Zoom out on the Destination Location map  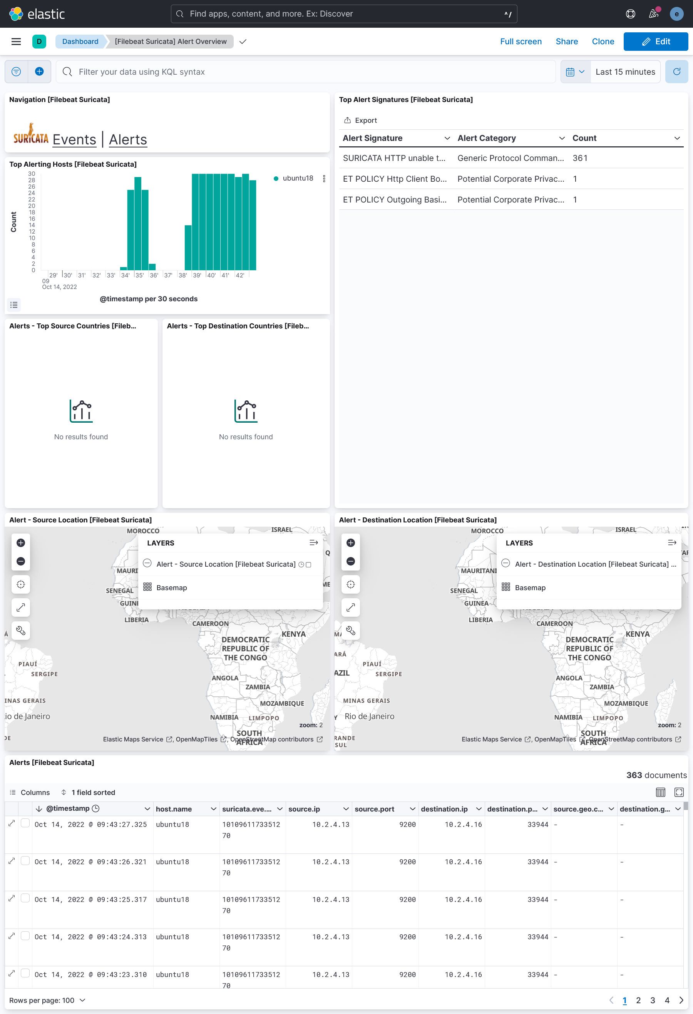coord(350,561)
